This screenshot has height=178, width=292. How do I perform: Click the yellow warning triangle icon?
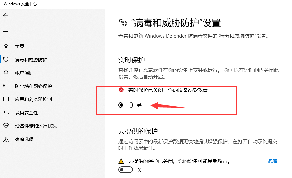tap(121, 161)
